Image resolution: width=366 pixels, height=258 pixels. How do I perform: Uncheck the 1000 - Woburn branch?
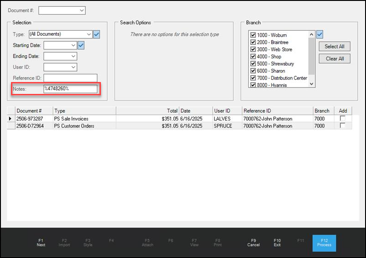click(x=253, y=35)
